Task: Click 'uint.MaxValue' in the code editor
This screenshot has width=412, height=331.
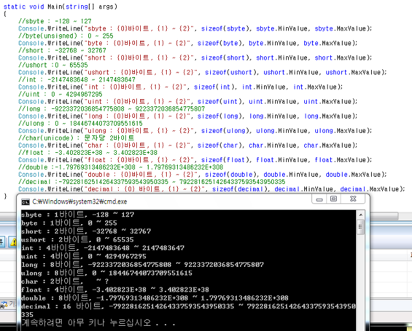Action: [x=329, y=102]
